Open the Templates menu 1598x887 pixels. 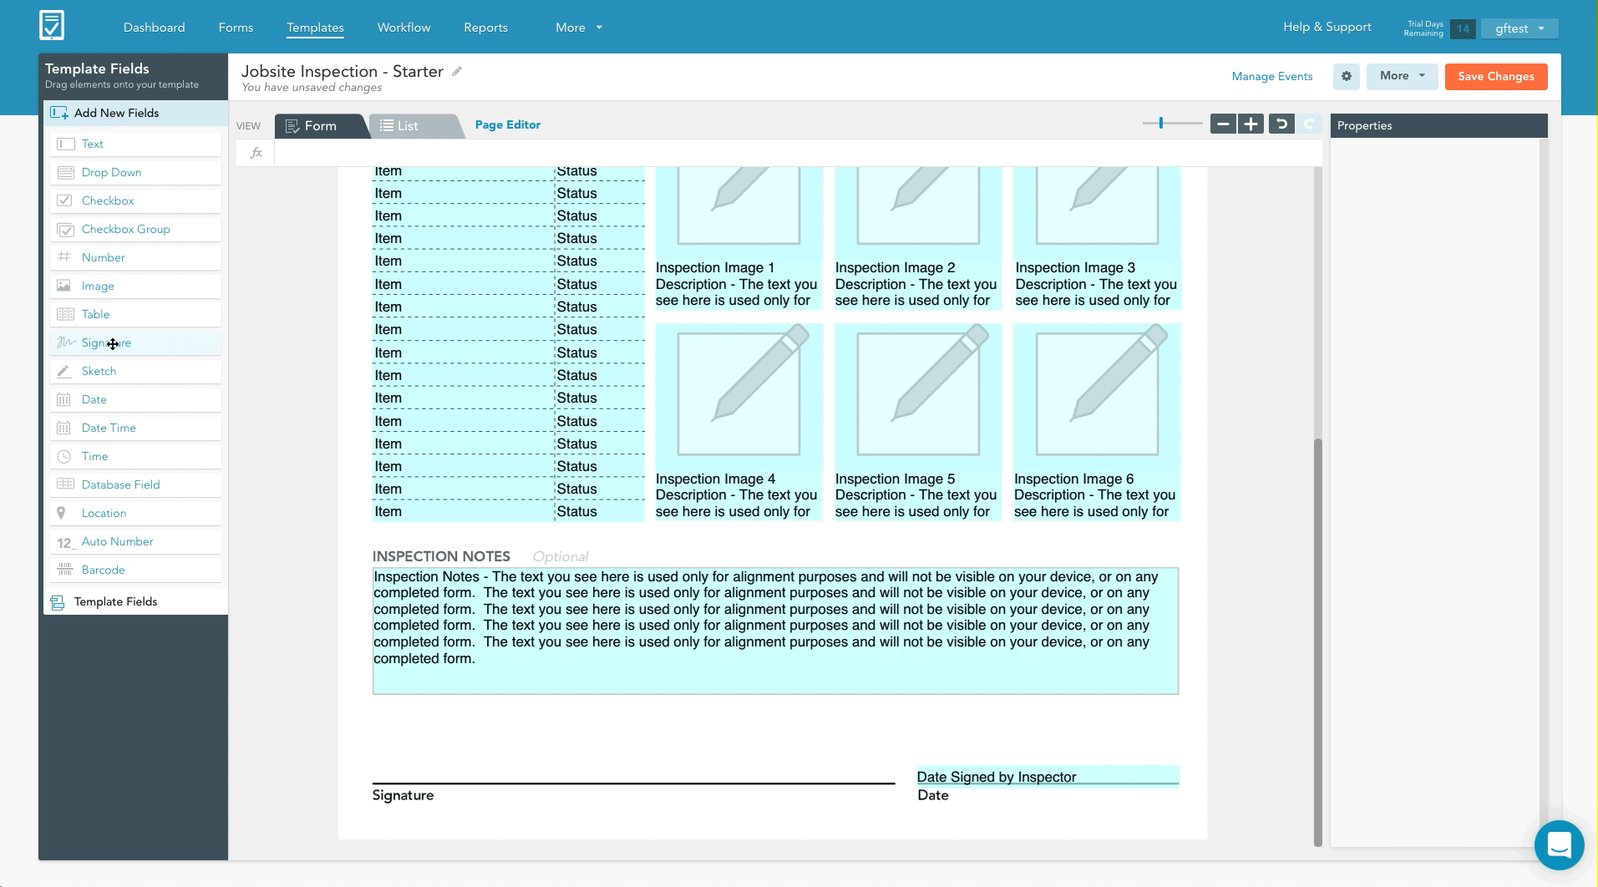315,28
